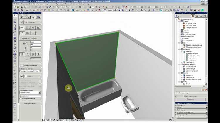
Task: Open the Publisher Sets icon in Navigator
Action: (205, 16)
